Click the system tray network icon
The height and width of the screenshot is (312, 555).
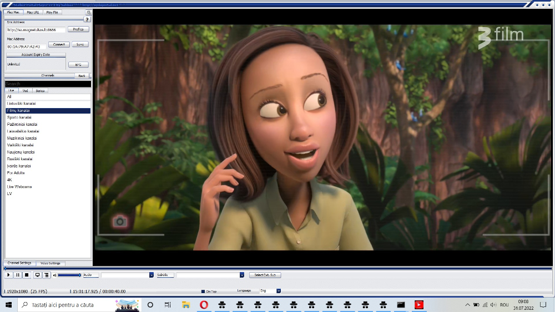485,305
